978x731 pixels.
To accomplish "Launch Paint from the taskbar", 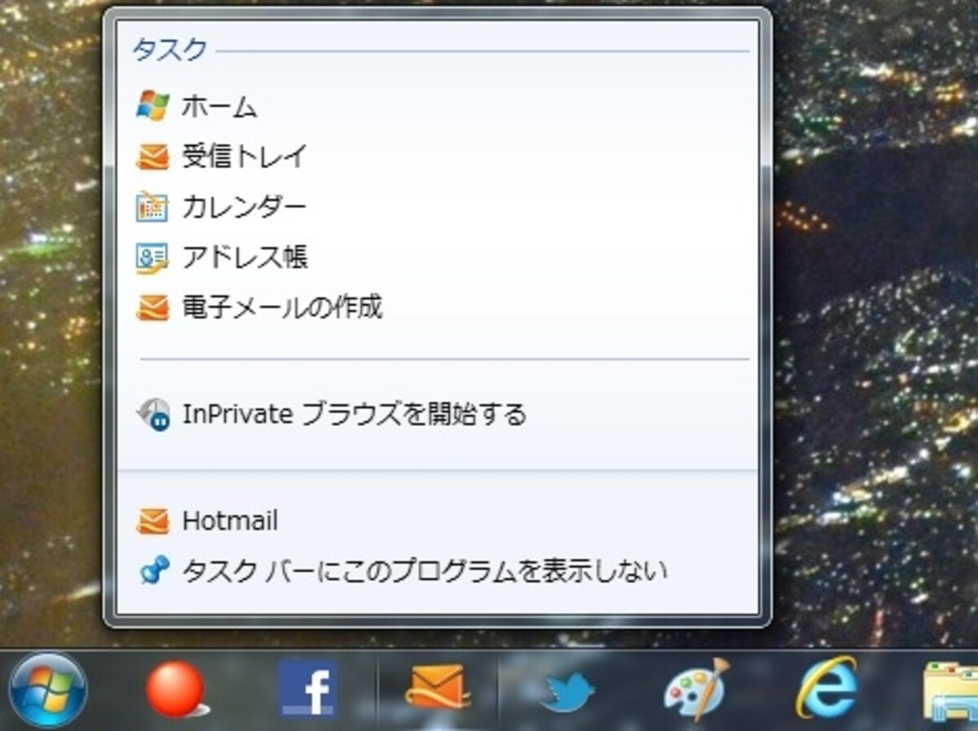I will pos(697,689).
